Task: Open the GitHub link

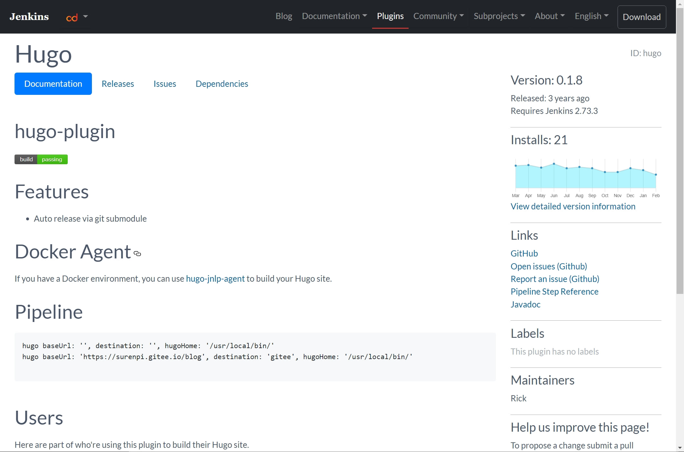Action: [x=524, y=253]
